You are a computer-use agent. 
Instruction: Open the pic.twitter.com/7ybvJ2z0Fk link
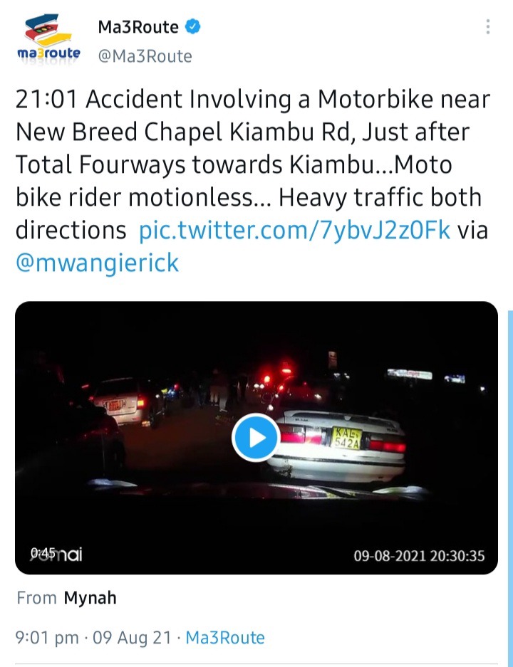294,230
